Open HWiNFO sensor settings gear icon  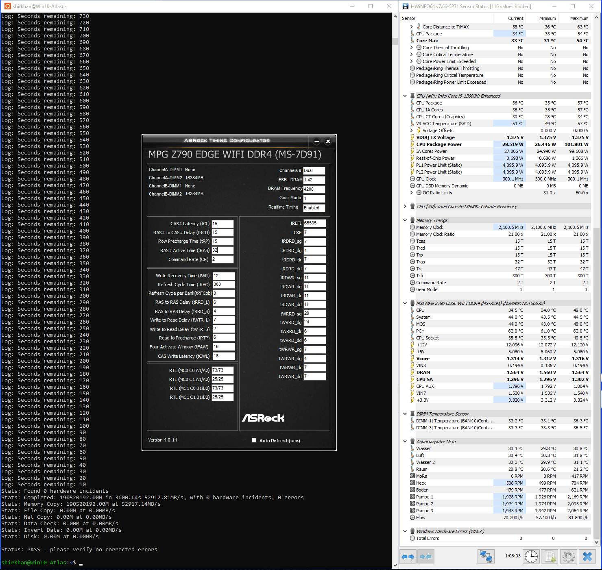click(x=569, y=556)
